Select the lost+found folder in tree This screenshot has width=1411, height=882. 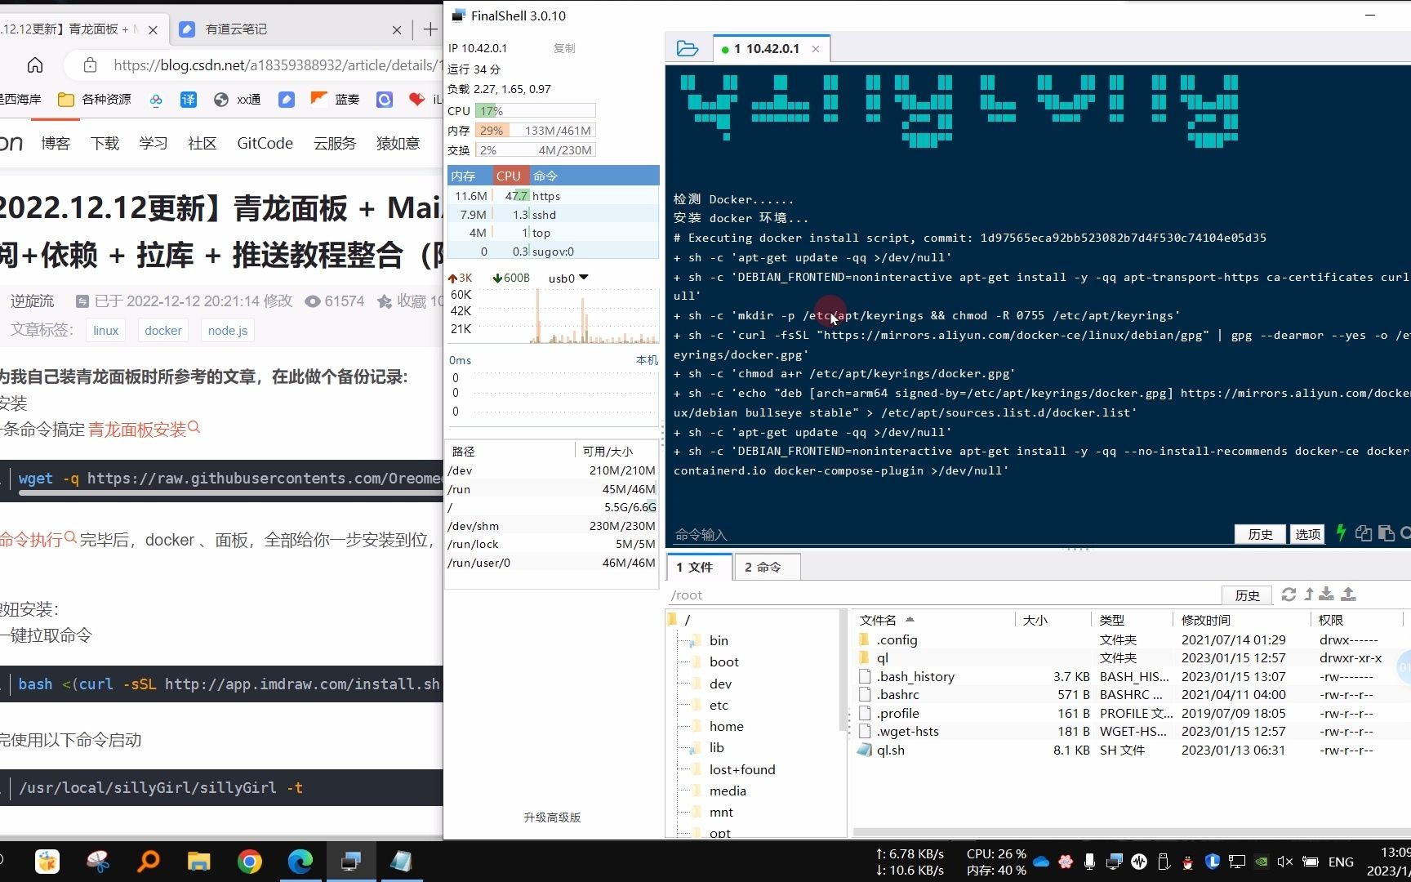tap(741, 769)
